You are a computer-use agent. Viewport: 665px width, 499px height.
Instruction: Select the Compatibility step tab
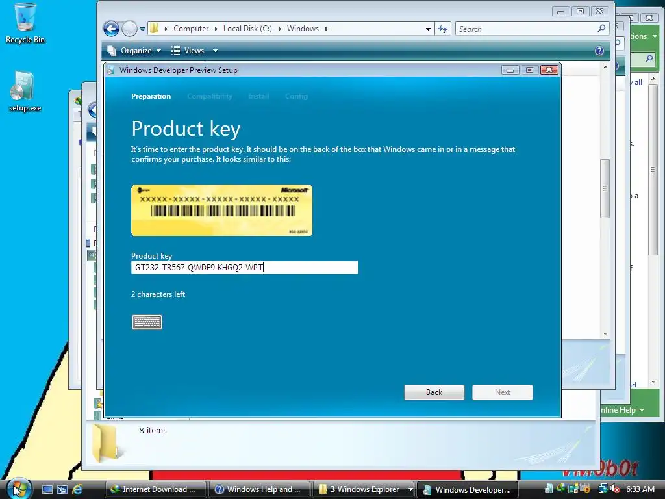point(210,96)
